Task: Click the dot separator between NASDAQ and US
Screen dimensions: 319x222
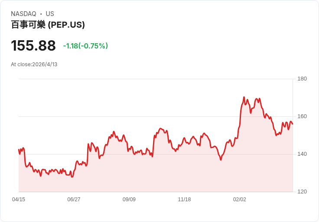Action: [x=41, y=14]
